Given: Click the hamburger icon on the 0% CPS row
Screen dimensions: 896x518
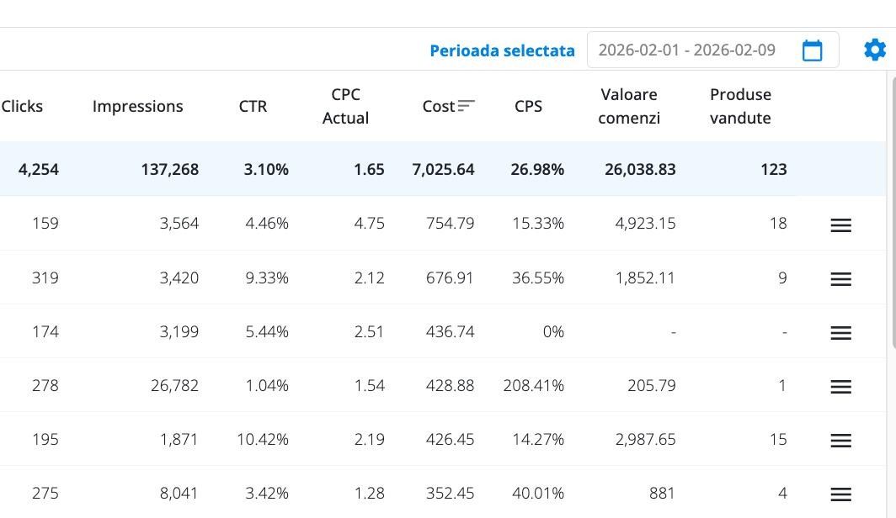Looking at the screenshot, I should [840, 332].
